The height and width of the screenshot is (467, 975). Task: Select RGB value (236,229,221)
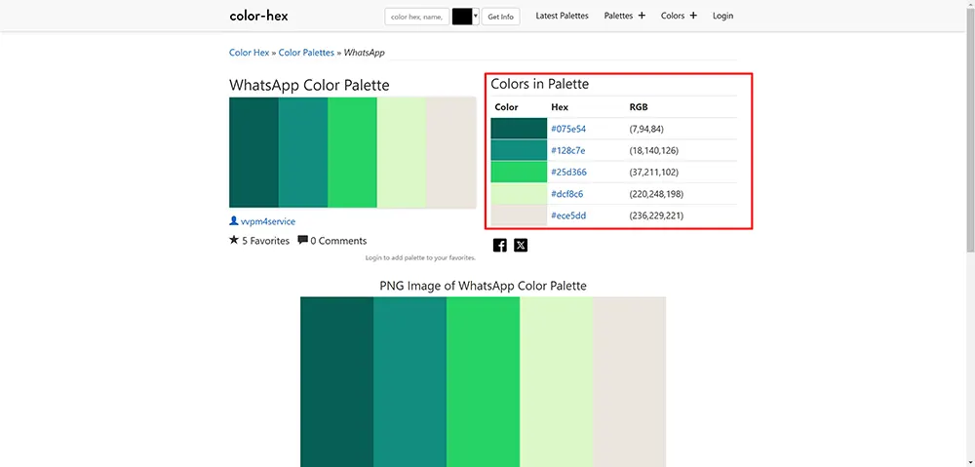pos(656,215)
